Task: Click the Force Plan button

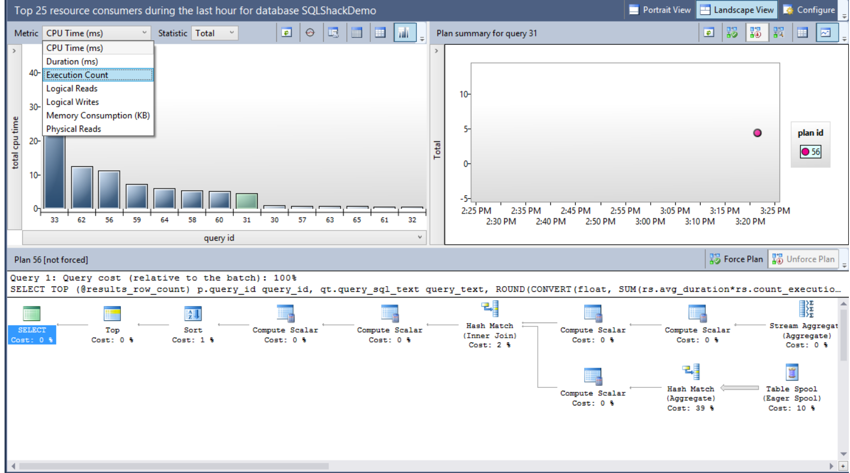Action: pos(736,259)
